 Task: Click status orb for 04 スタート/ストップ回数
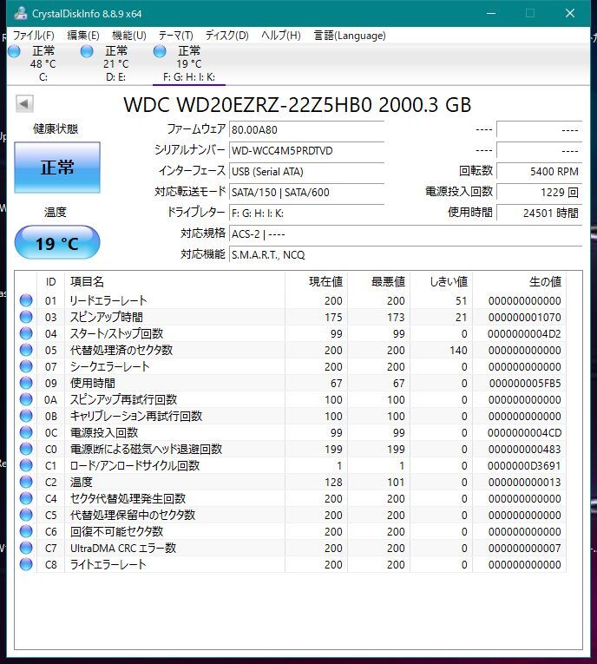26,333
